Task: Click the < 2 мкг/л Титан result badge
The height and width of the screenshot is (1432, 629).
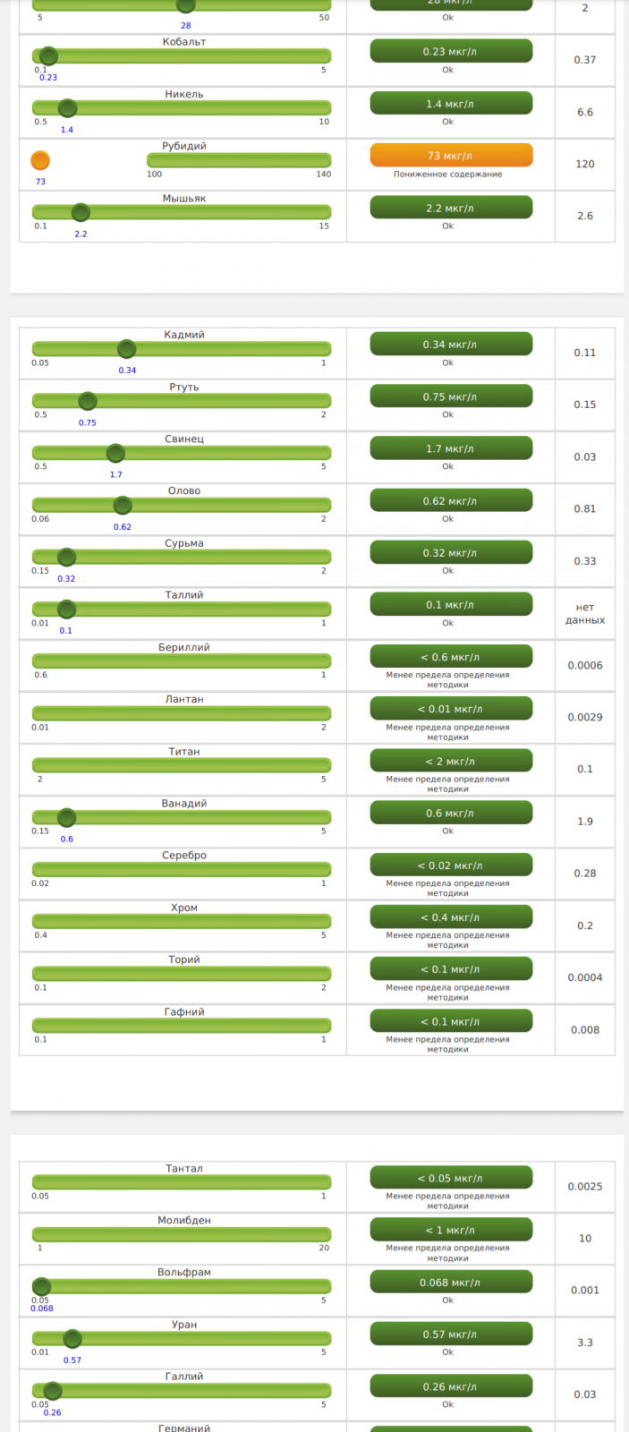Action: [x=451, y=762]
